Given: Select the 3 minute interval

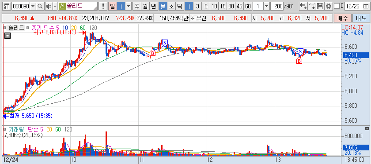Looking at the screenshot, I should 197,6.
